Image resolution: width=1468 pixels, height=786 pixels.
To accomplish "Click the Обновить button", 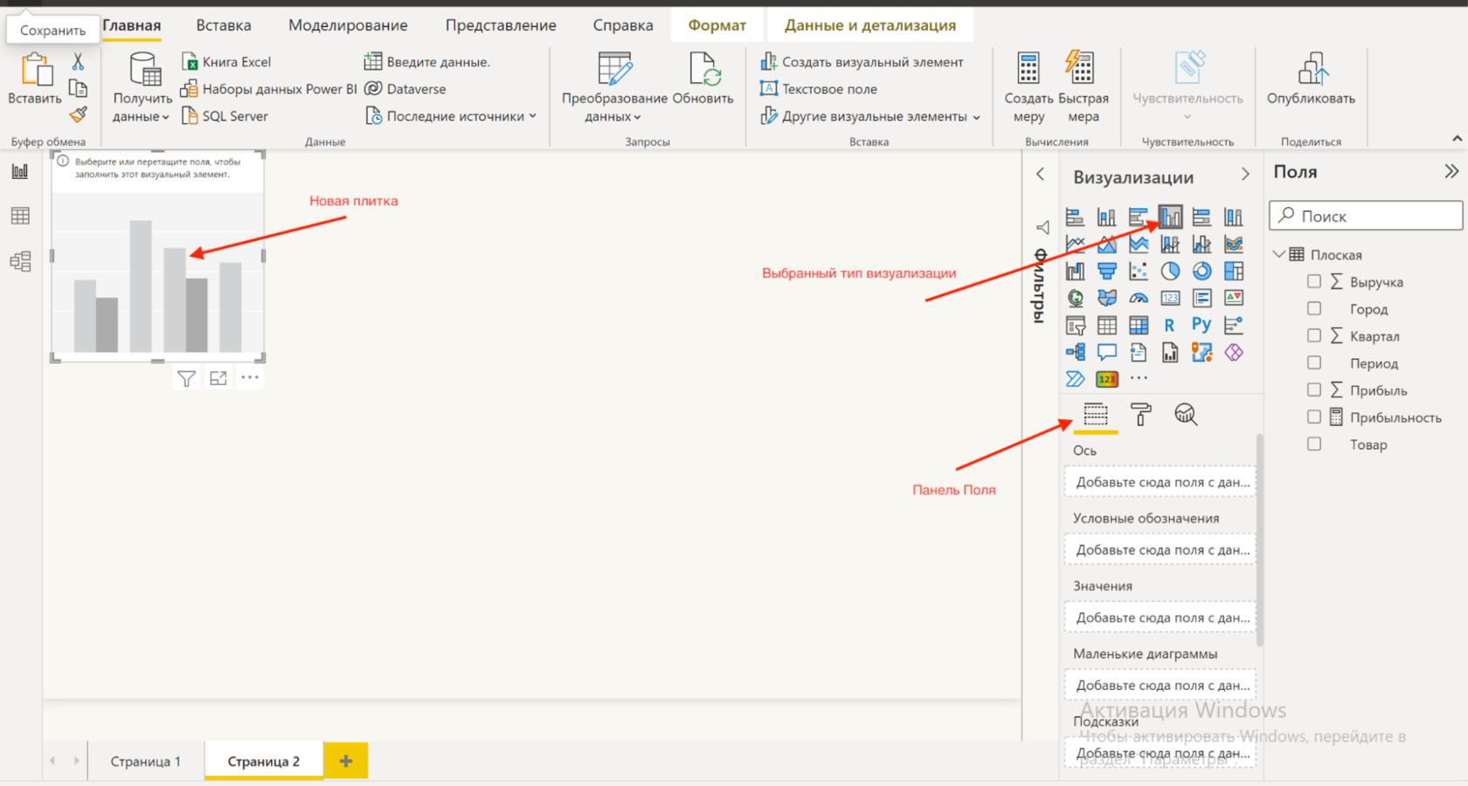I will pos(703,79).
